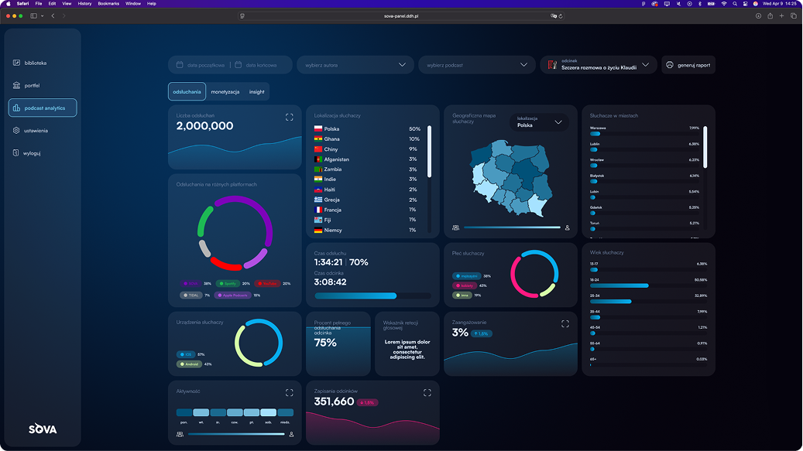
Task: Click the wyloguj logout icon
Action: (16, 153)
